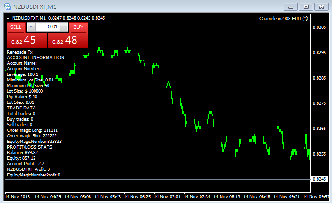Click the 0.8295 price scale value
This screenshot has height=203, width=332.
click(x=319, y=53)
